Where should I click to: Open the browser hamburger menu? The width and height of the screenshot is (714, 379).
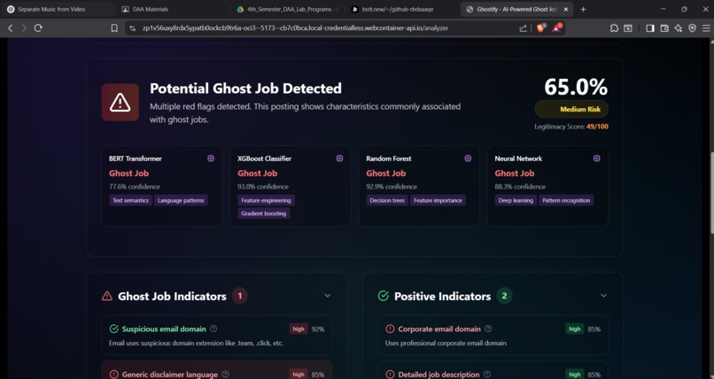point(706,28)
